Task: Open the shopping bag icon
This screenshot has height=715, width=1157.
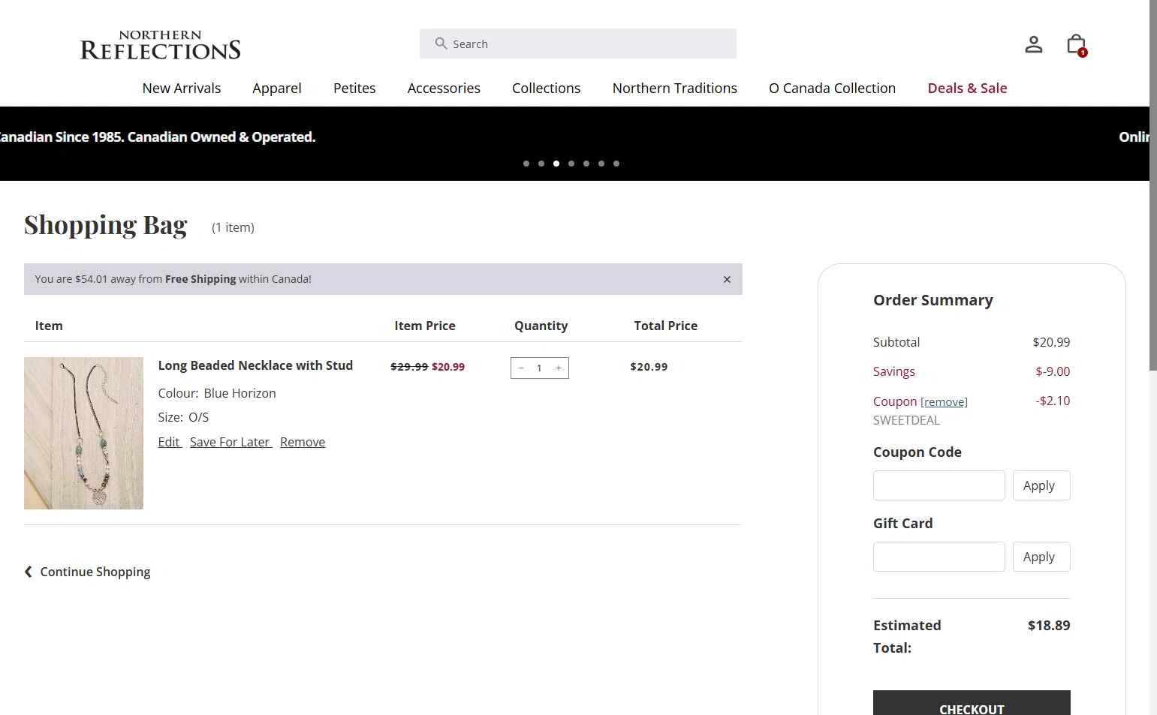Action: point(1076,44)
